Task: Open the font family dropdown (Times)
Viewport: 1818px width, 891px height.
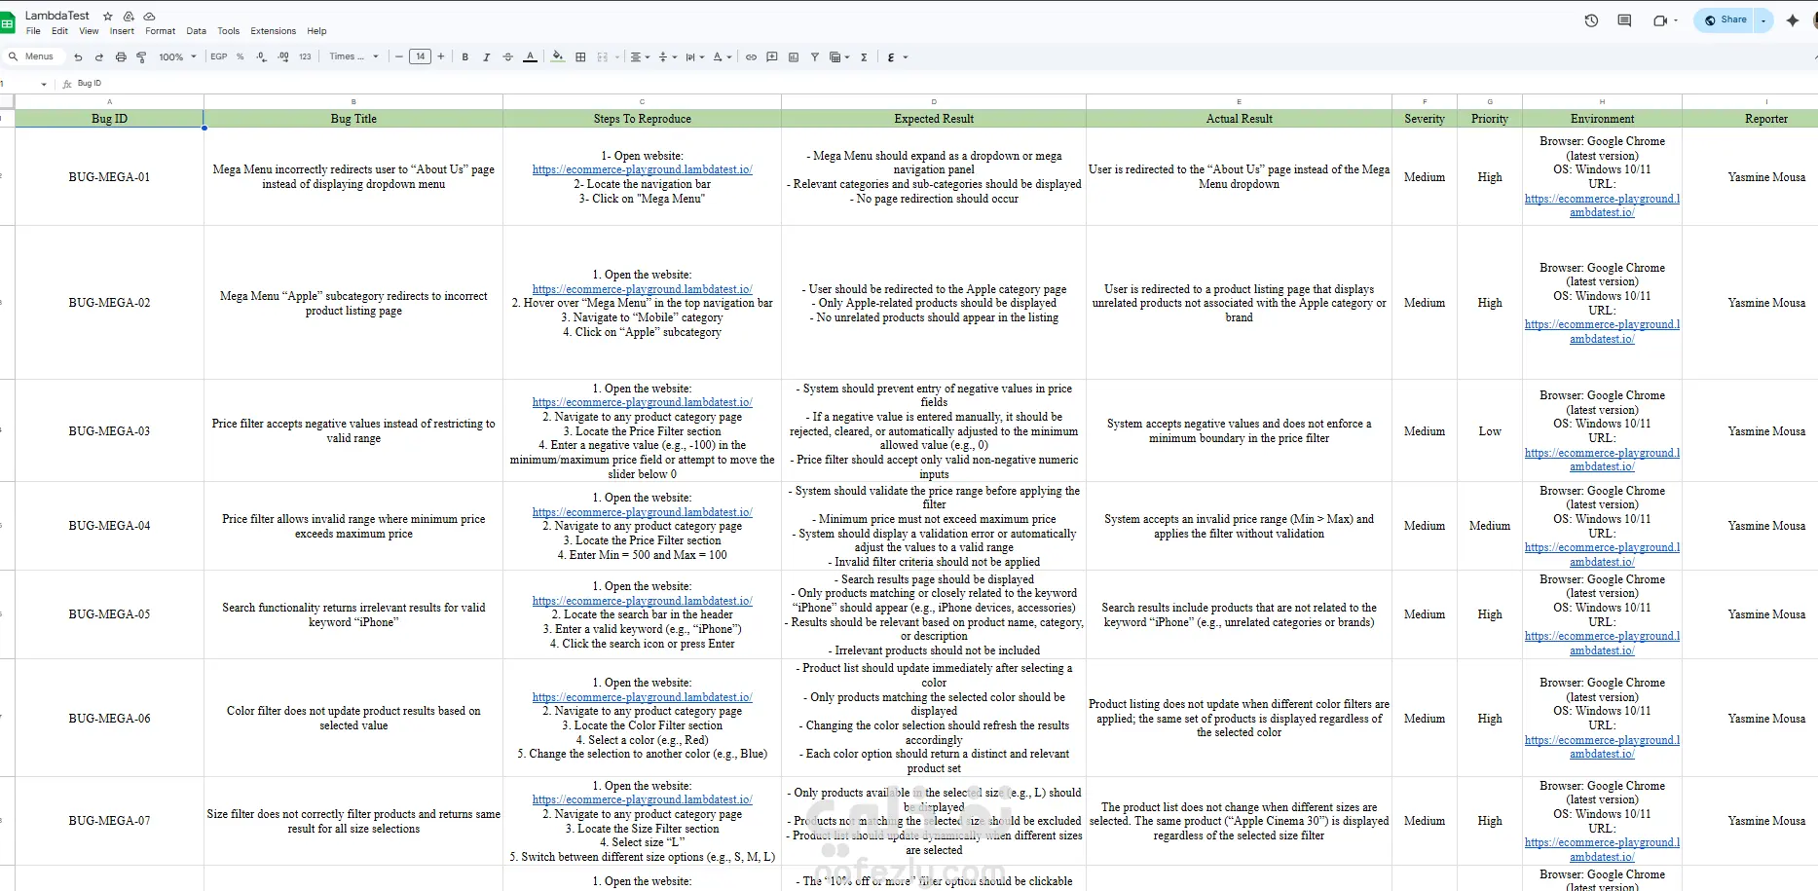Action: (354, 56)
